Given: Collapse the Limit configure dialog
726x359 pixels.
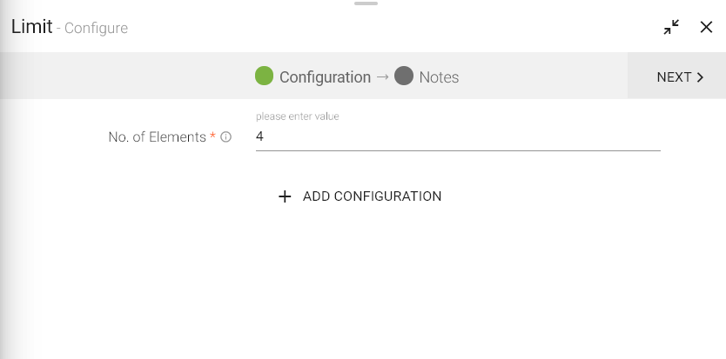Looking at the screenshot, I should [671, 28].
